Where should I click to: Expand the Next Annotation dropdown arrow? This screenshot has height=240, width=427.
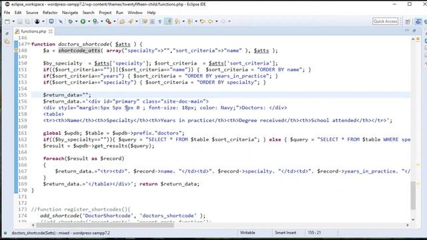(183, 21)
